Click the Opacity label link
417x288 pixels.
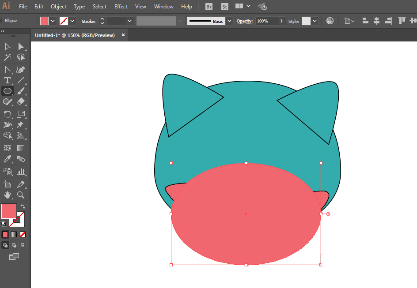[x=245, y=21]
